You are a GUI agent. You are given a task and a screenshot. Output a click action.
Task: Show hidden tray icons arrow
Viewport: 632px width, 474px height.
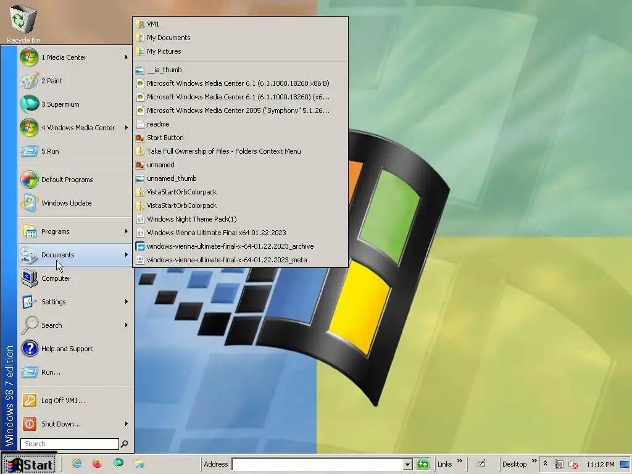tap(546, 464)
